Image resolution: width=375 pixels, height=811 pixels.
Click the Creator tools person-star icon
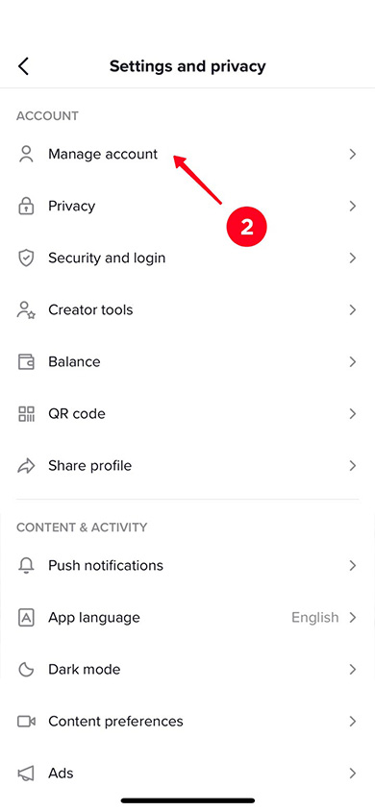click(26, 309)
